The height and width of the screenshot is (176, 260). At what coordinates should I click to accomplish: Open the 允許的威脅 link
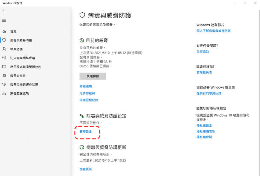click(x=87, y=93)
